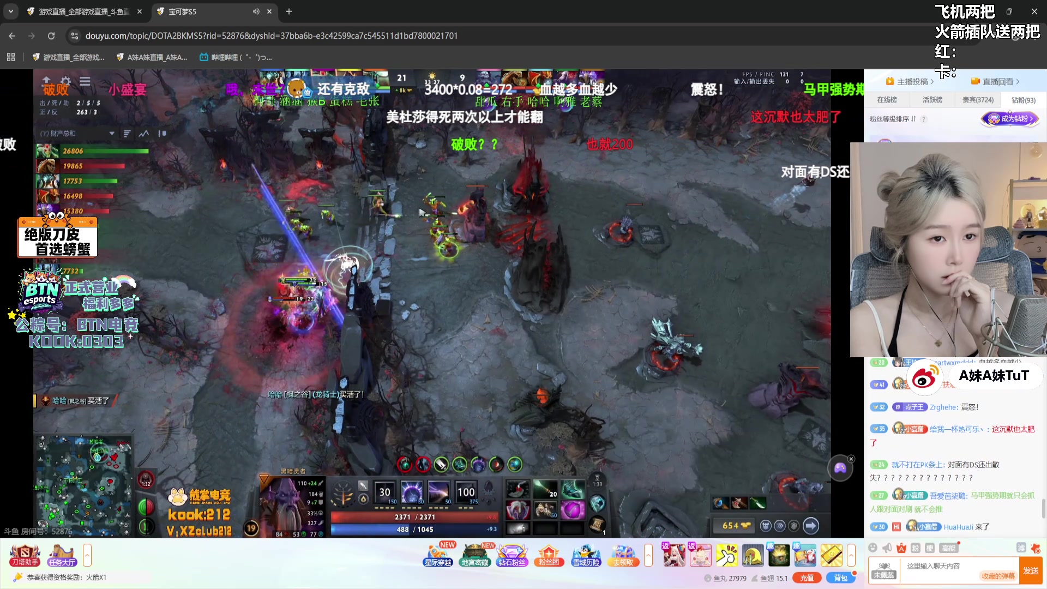1047x589 pixels.
Task: Open the game hamburger menu icon
Action: pos(85,81)
